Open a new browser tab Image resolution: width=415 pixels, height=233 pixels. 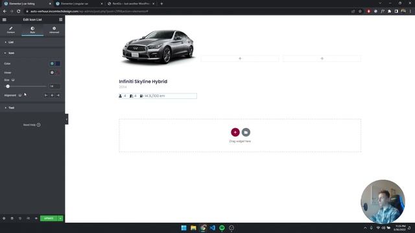point(161,4)
